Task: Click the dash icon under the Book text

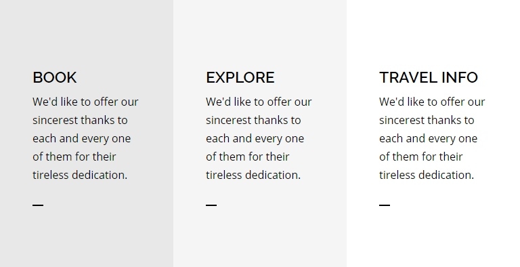Action: point(38,205)
